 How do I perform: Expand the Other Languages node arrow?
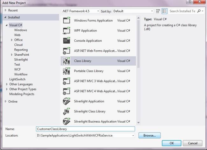[x=7, y=84]
